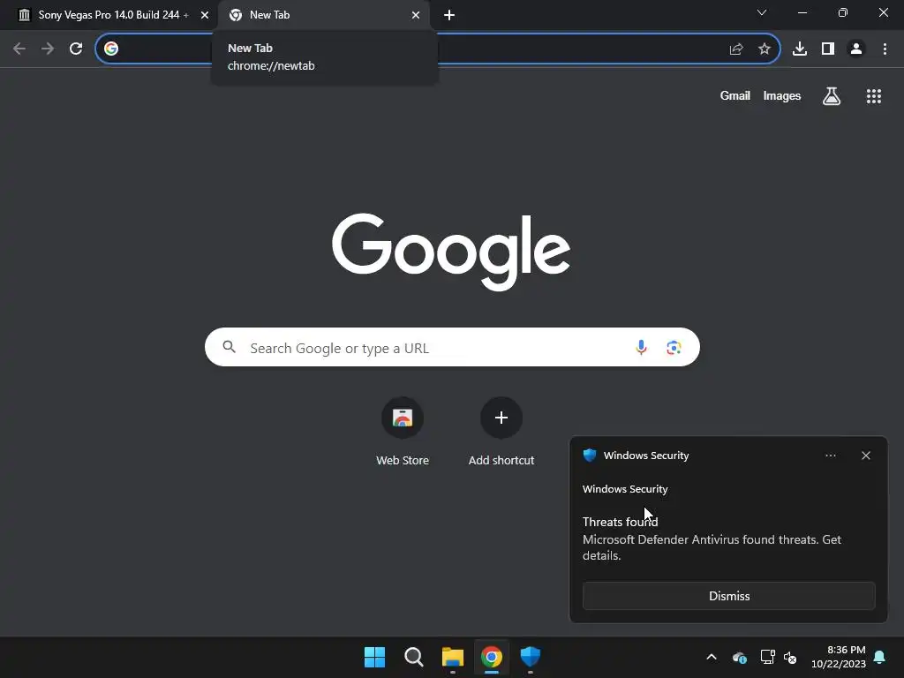Select the New Tab tab
904x678 pixels.
coord(323,15)
